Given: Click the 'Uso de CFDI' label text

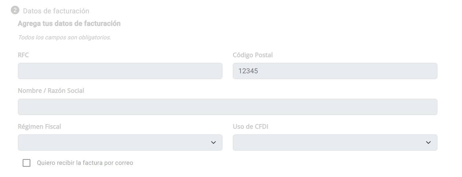Looking at the screenshot, I should [x=250, y=127].
